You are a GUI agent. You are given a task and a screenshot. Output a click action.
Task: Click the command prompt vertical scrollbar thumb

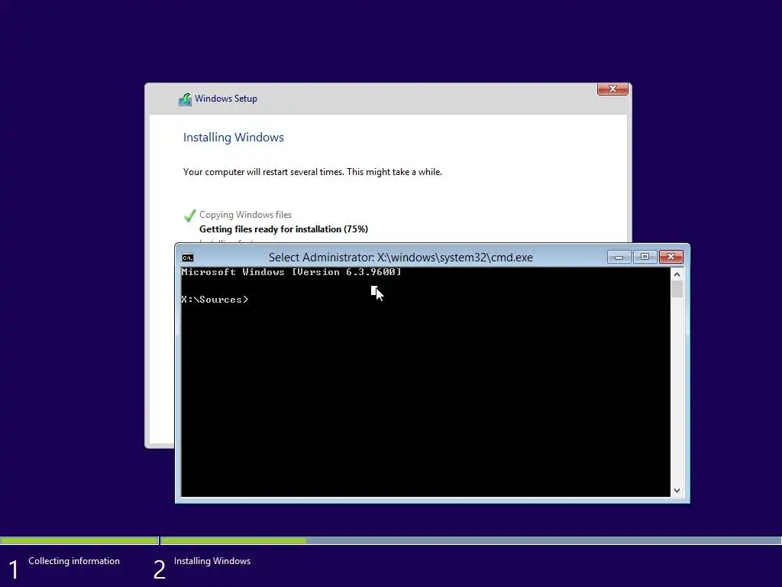pos(677,290)
